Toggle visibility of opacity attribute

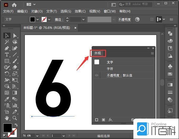(97, 75)
